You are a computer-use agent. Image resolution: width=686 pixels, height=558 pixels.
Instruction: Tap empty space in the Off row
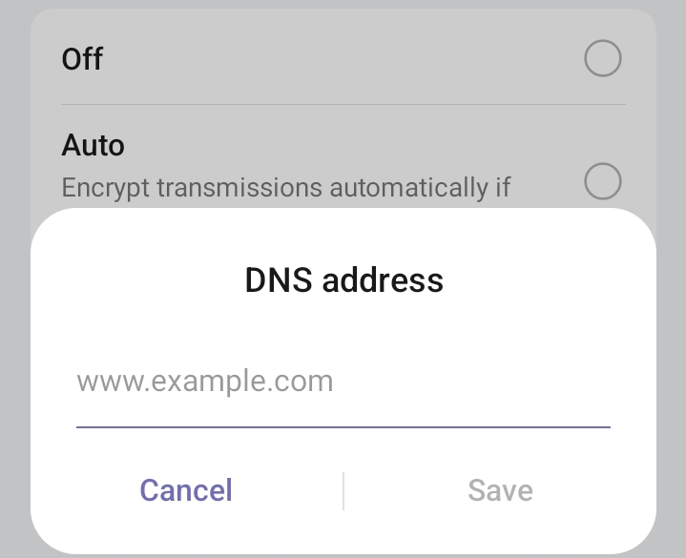pyautogui.click(x=334, y=59)
